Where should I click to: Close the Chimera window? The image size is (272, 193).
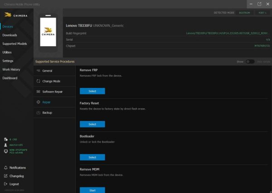tap(267, 4)
